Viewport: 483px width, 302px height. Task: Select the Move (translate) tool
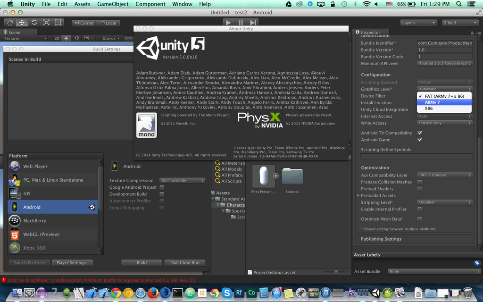click(22, 23)
